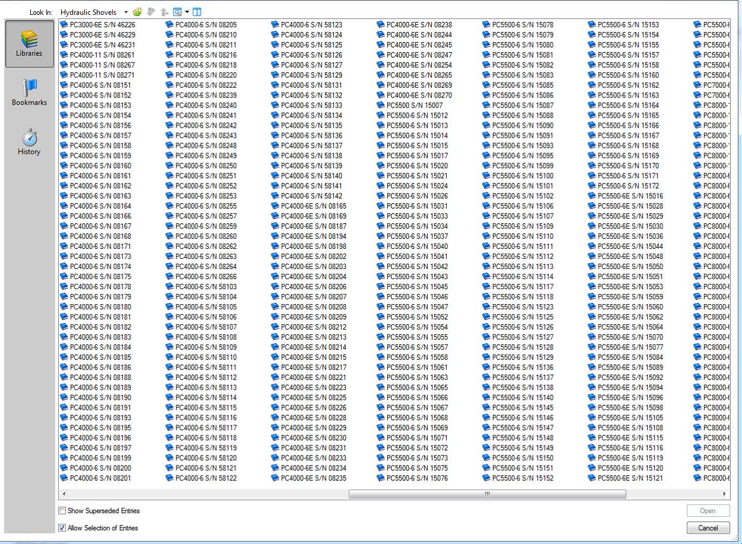The image size is (742, 544).
Task: Click book icon of PC5500-6 S/N 15012
Action: [381, 116]
